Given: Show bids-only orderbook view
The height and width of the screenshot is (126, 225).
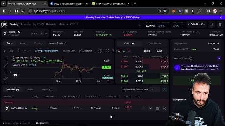Looking at the screenshot, I should pos(124,51).
